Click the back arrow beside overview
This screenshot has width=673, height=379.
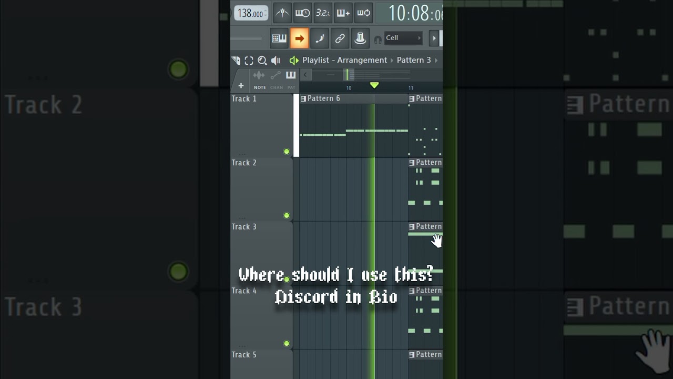point(305,75)
